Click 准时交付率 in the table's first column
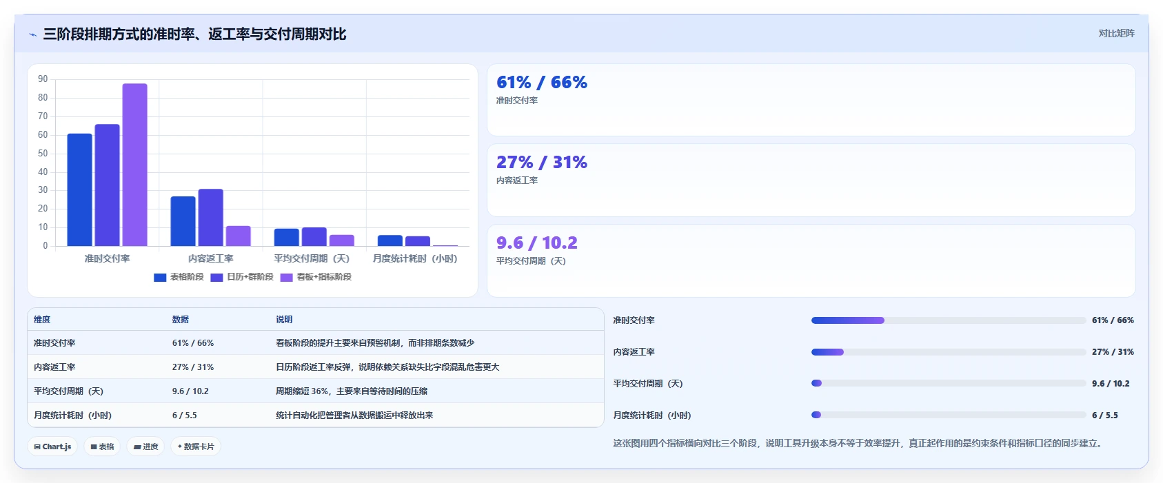 click(x=54, y=343)
